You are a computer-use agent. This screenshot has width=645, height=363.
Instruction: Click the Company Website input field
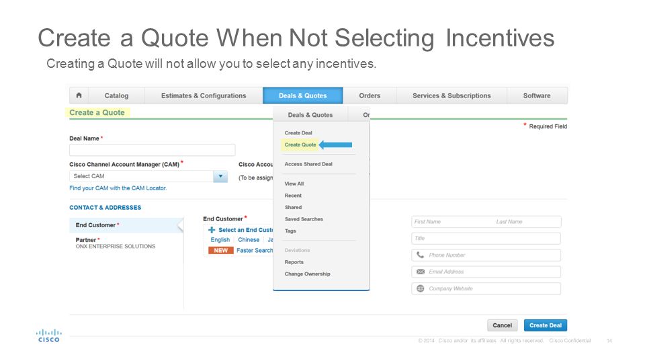click(x=486, y=288)
